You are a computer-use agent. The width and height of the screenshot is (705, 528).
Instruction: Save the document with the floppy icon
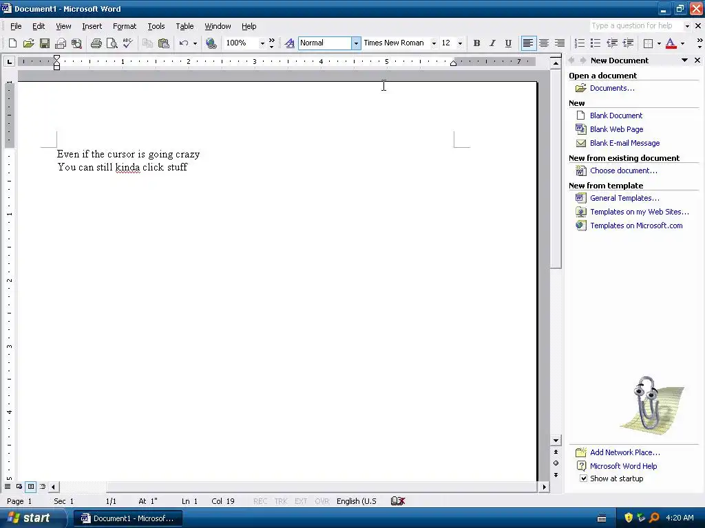[x=45, y=43]
